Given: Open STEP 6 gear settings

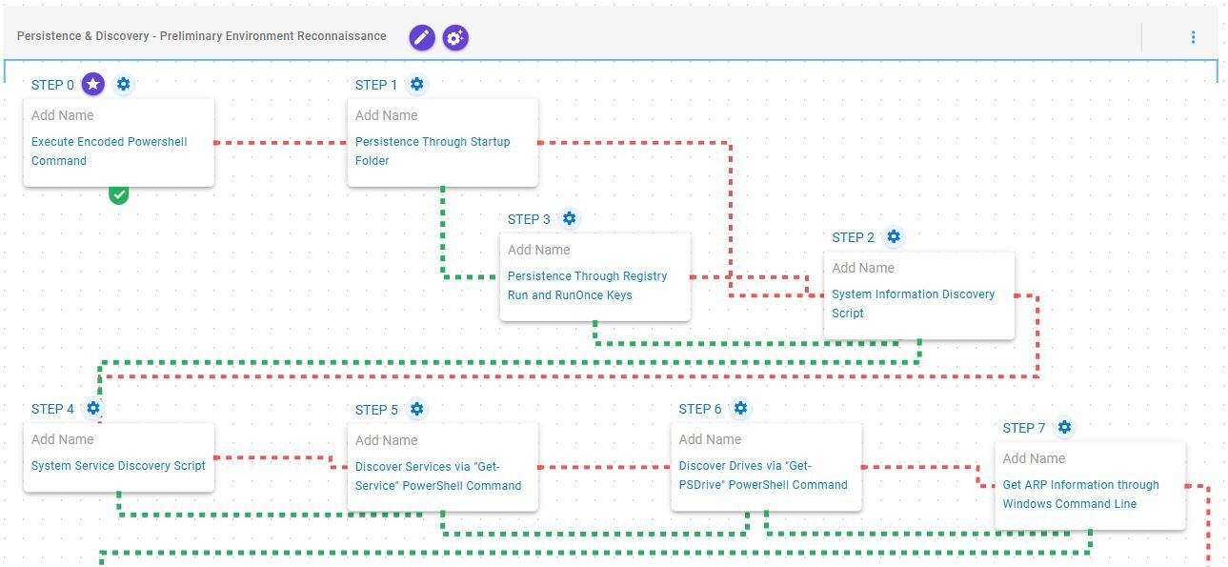Looking at the screenshot, I should coord(740,409).
